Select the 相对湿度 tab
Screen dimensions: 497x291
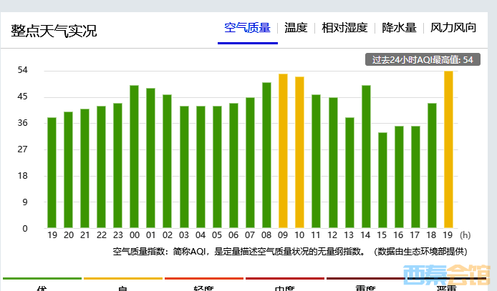(344, 29)
